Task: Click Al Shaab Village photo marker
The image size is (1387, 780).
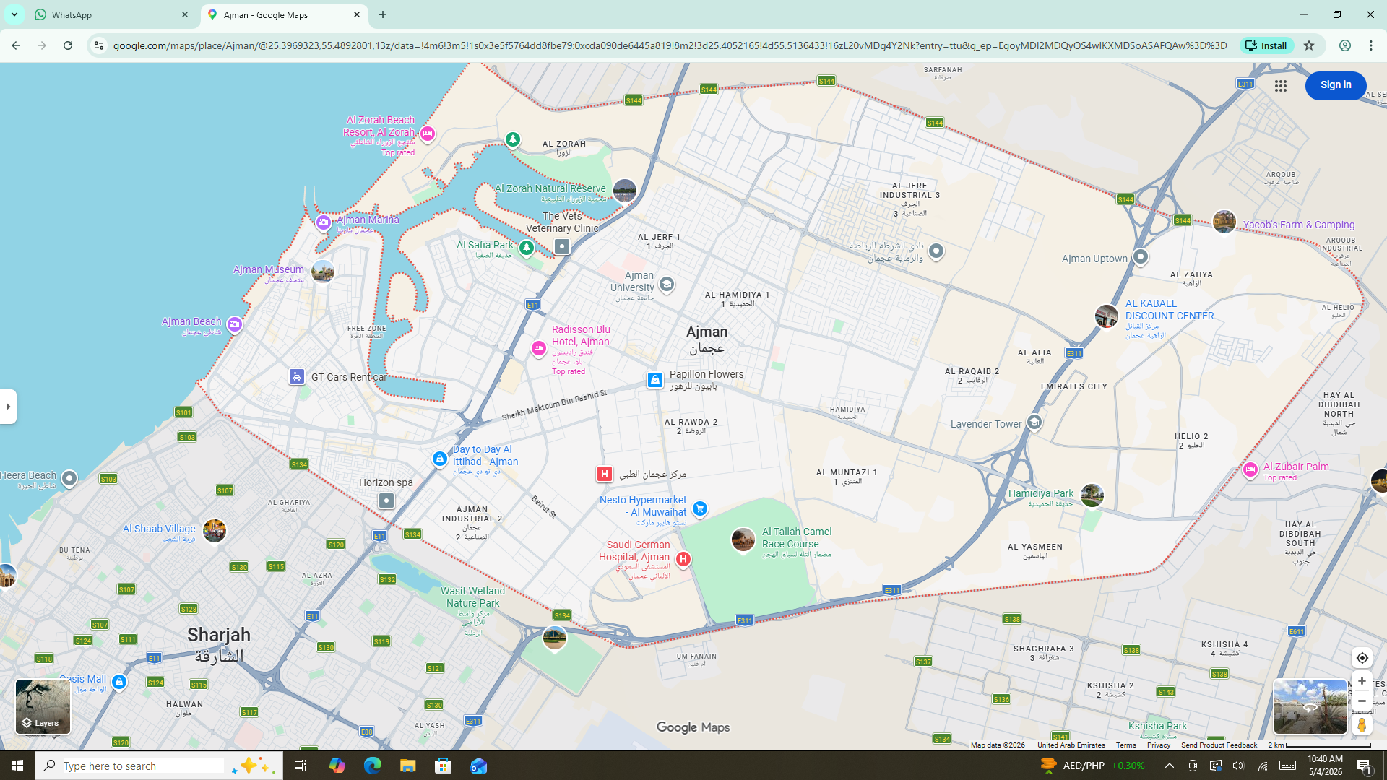Action: (x=215, y=531)
